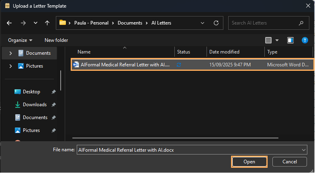
Task: Expand the Documents tree node
Action: pyautogui.click(x=10, y=53)
